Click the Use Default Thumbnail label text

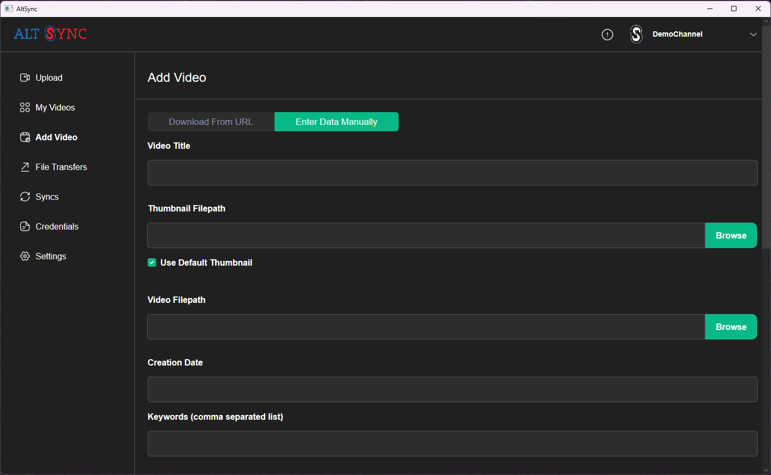[x=206, y=262]
